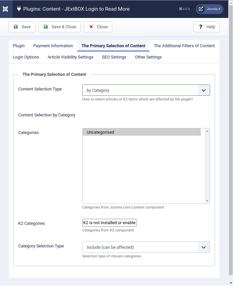Click the Joomla logo icon
This screenshot has width=233, height=286.
pos(5,9)
